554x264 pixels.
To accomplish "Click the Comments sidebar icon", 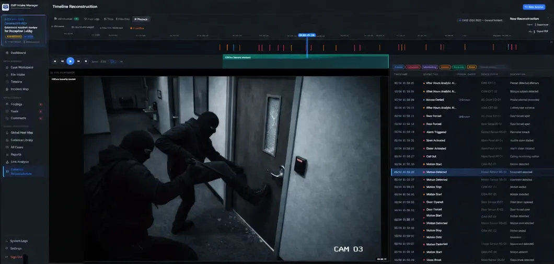I will pyautogui.click(x=7, y=118).
